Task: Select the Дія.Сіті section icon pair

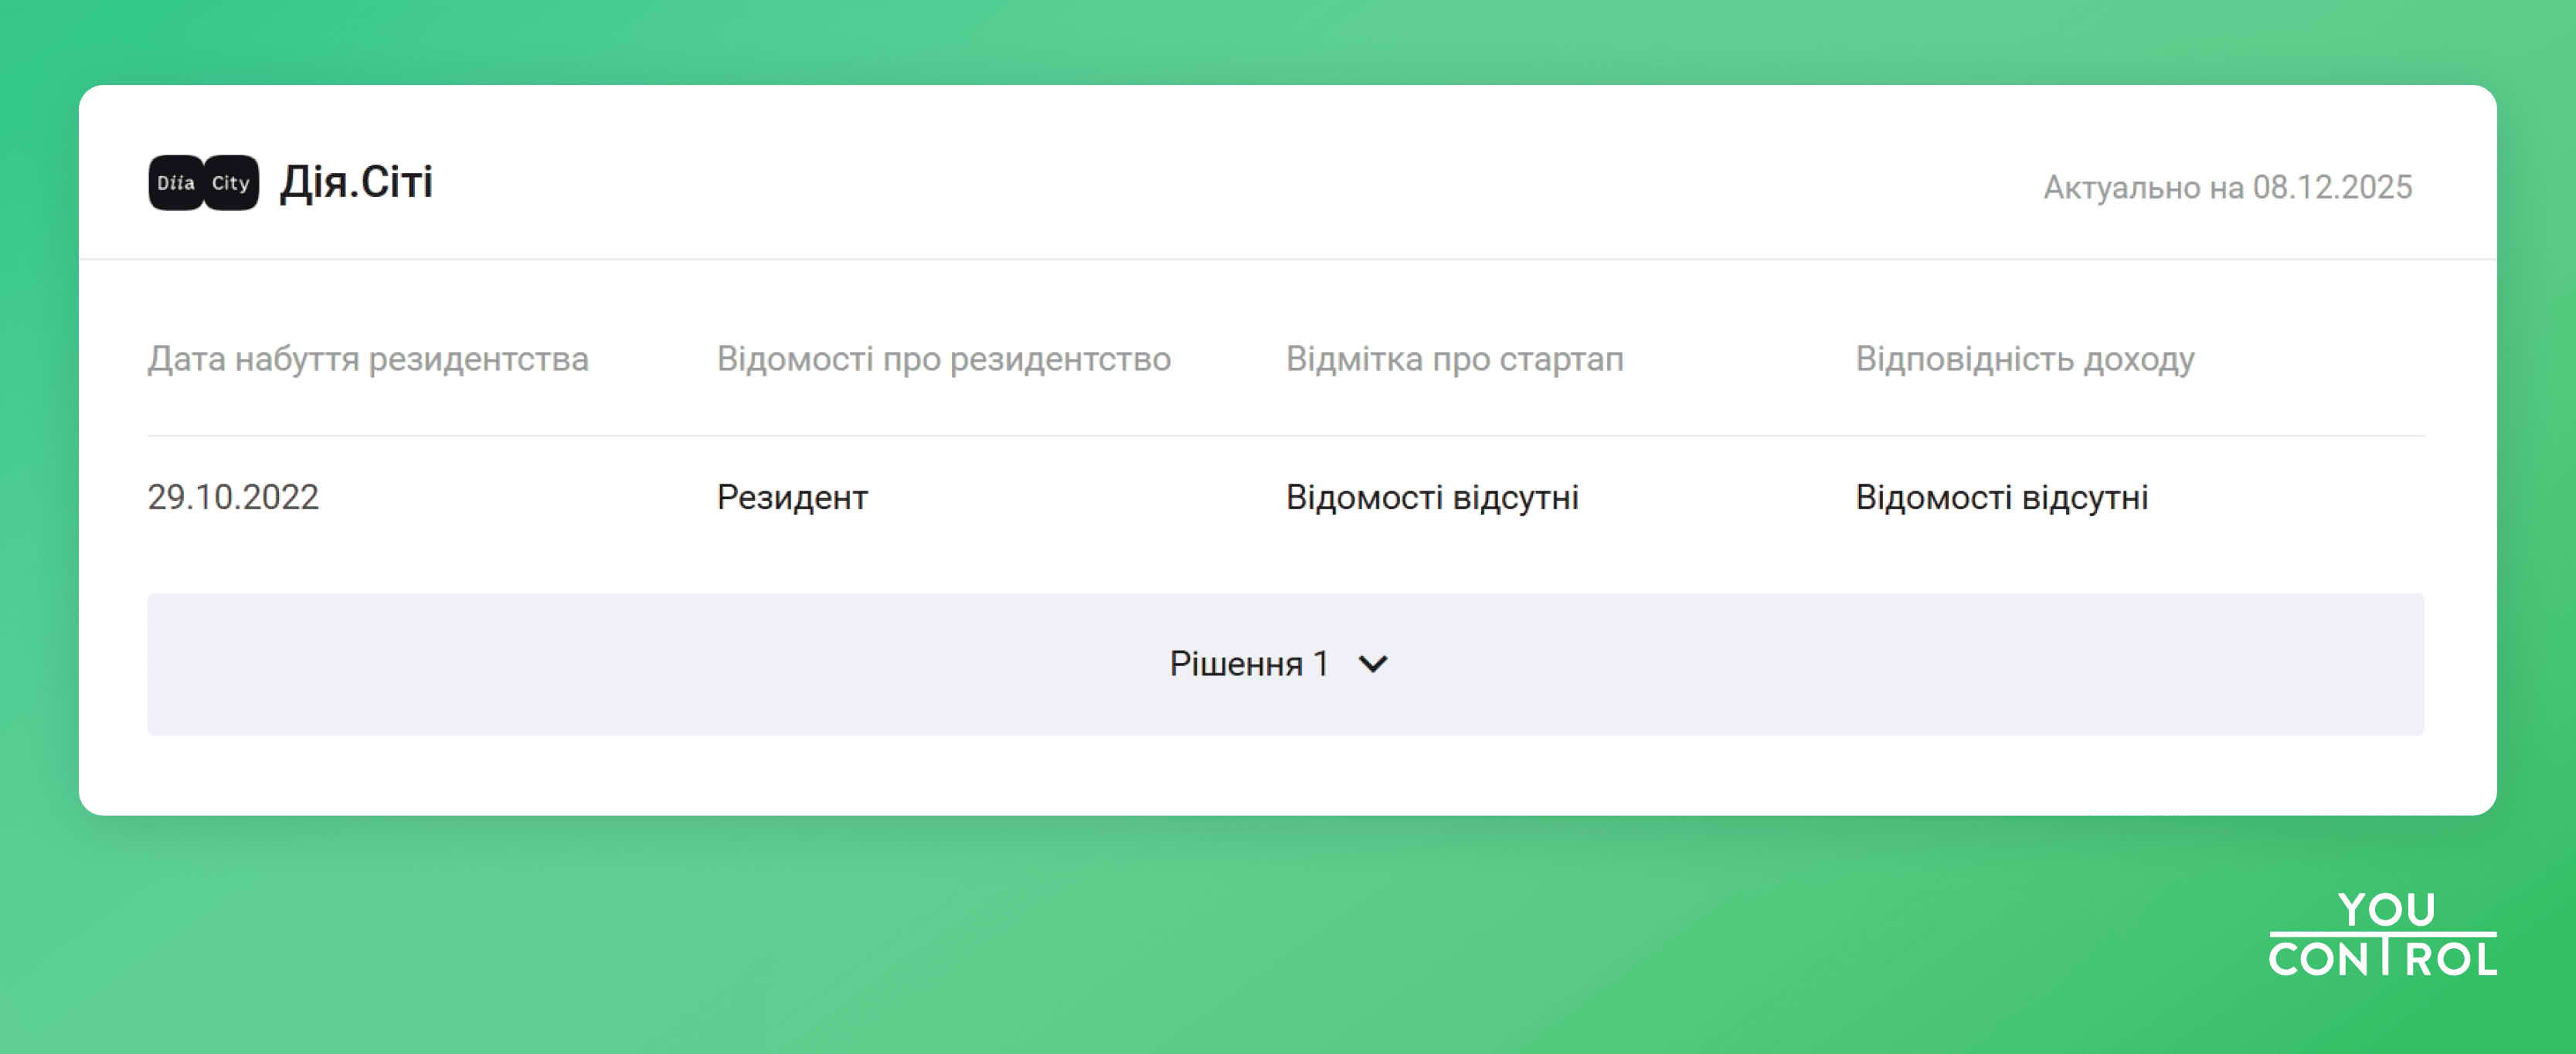Action: point(203,183)
